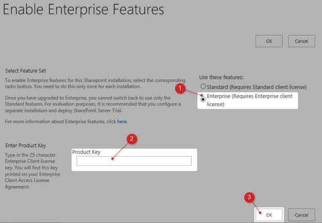Click the red step 1 marker

coord(181,89)
